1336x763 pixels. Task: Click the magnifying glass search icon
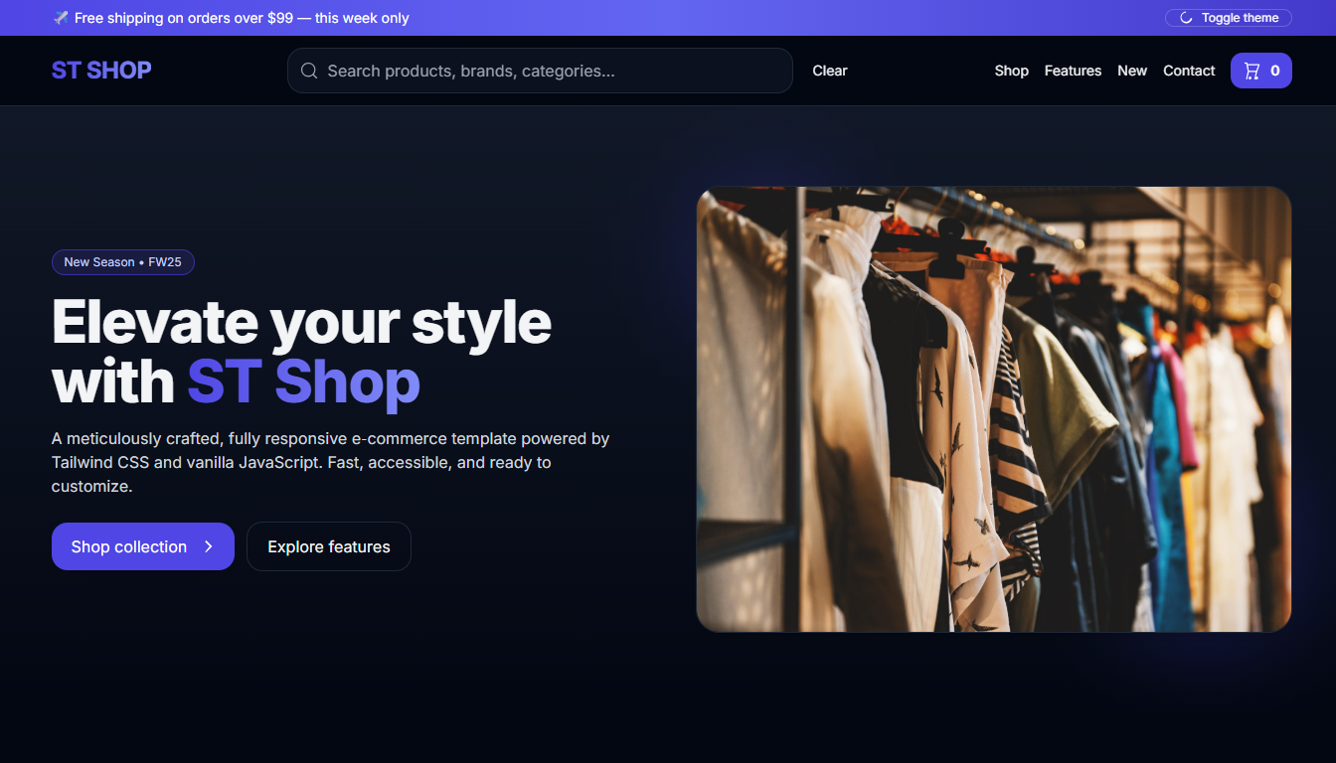click(309, 71)
